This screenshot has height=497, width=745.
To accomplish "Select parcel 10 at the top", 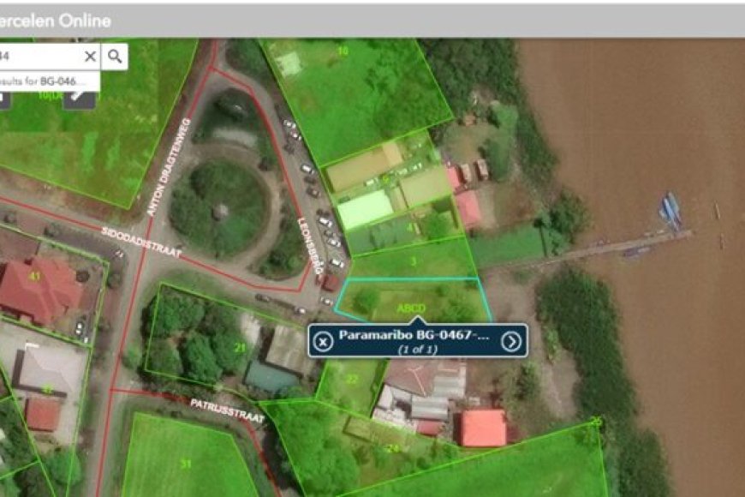I will click(342, 51).
